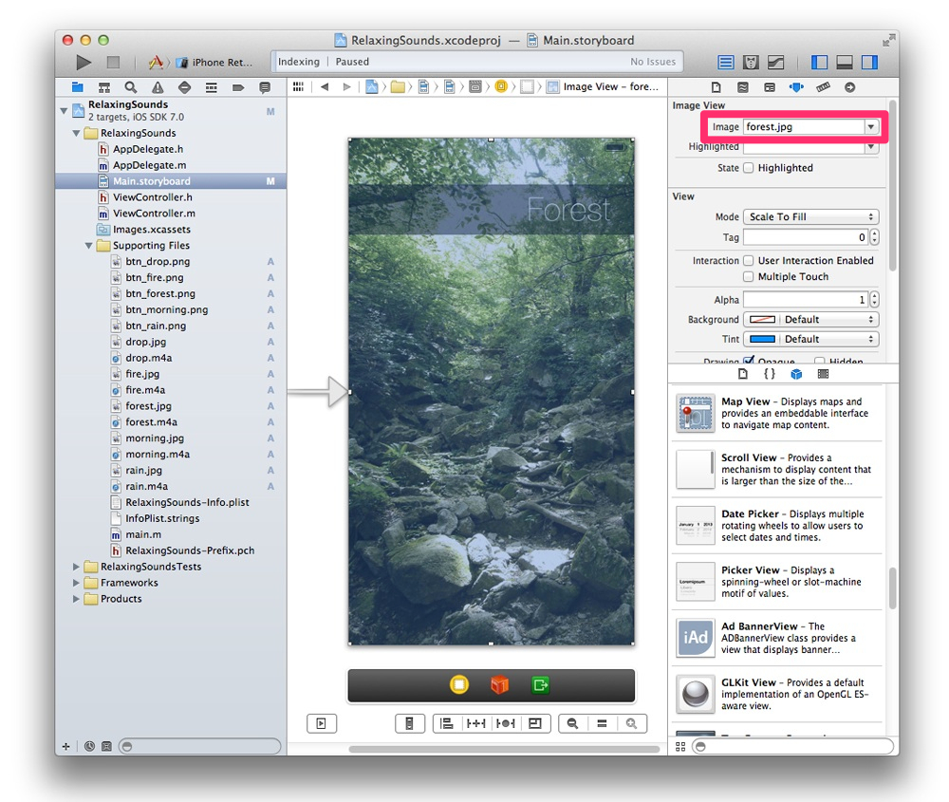Collapse the Supporting Files group
This screenshot has width=949, height=802.
coord(90,246)
